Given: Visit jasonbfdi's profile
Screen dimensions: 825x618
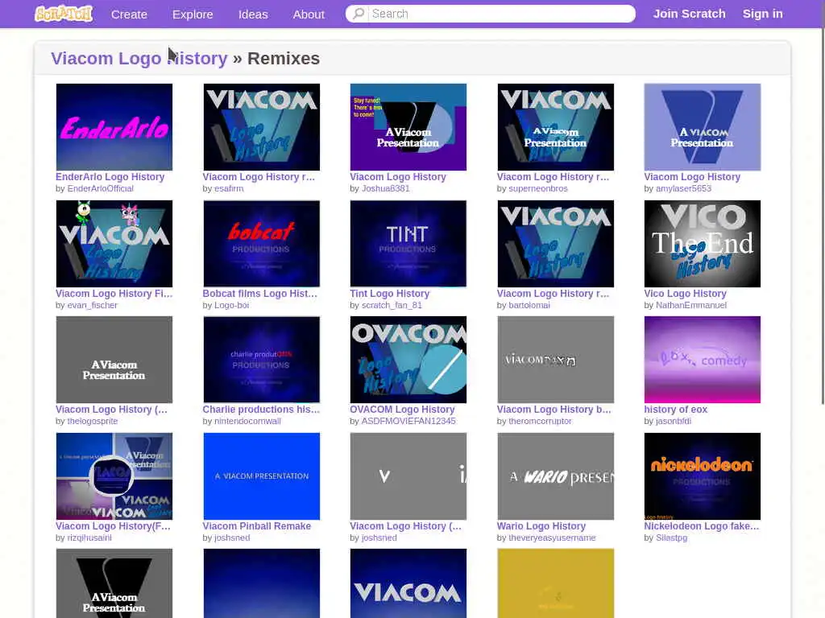Looking at the screenshot, I should (674, 422).
